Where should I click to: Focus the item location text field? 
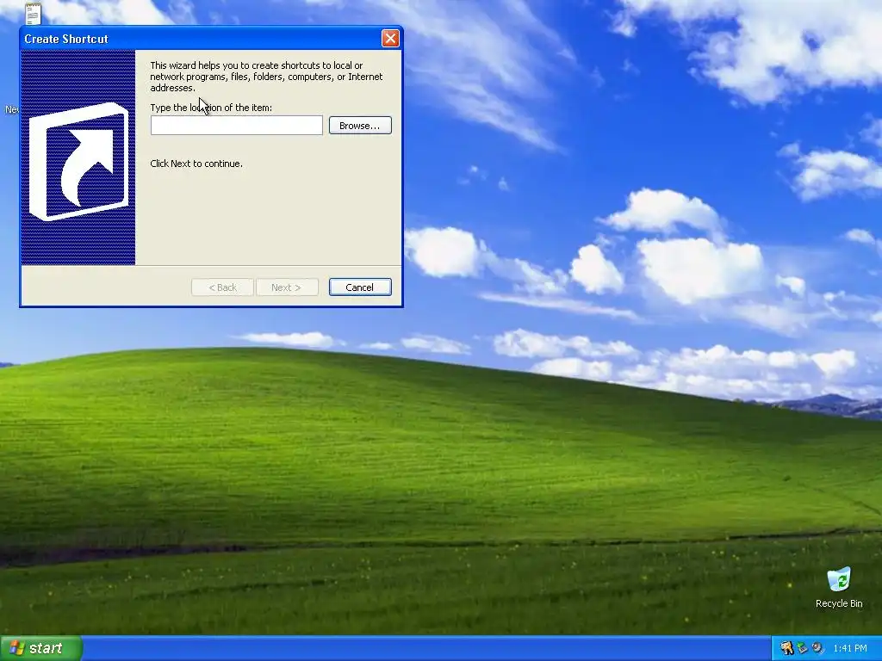click(x=236, y=126)
